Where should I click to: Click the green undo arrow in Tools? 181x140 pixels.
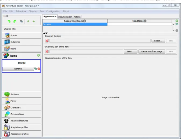9,21
